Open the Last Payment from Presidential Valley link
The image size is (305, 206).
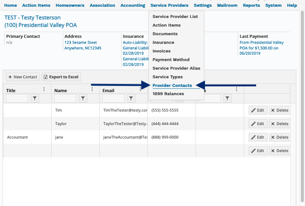(261, 48)
